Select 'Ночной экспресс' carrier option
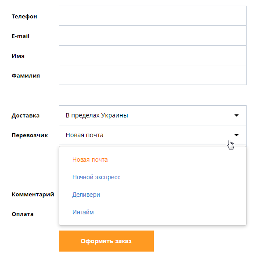The width and height of the screenshot is (254, 277). click(97, 177)
